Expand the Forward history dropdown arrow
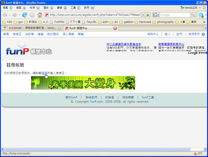Viewport: 208px width, 157px height. pos(19,15)
